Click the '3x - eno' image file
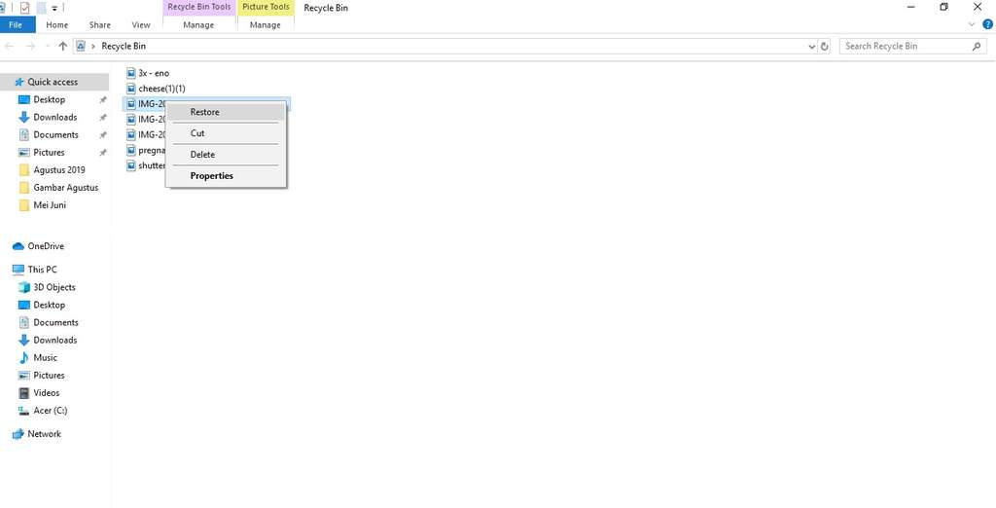Screen dimensions: 996x508 pos(153,73)
